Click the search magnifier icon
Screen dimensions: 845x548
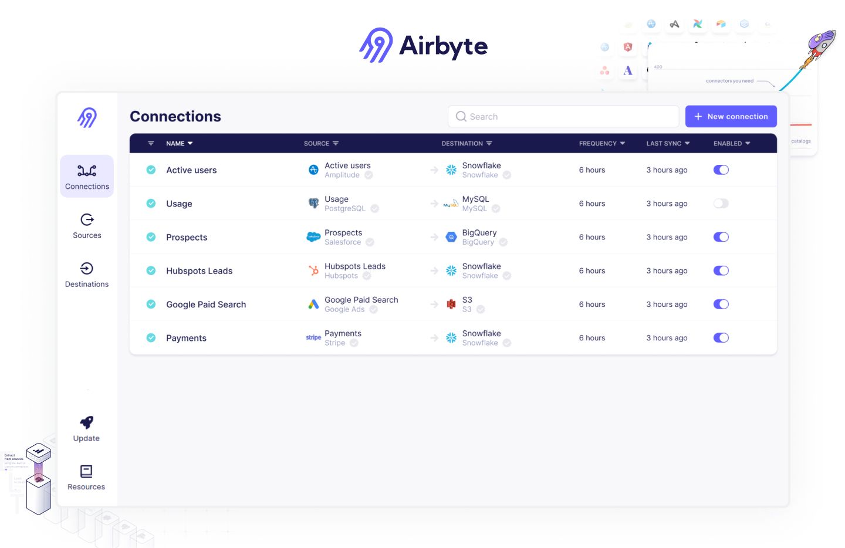[461, 116]
